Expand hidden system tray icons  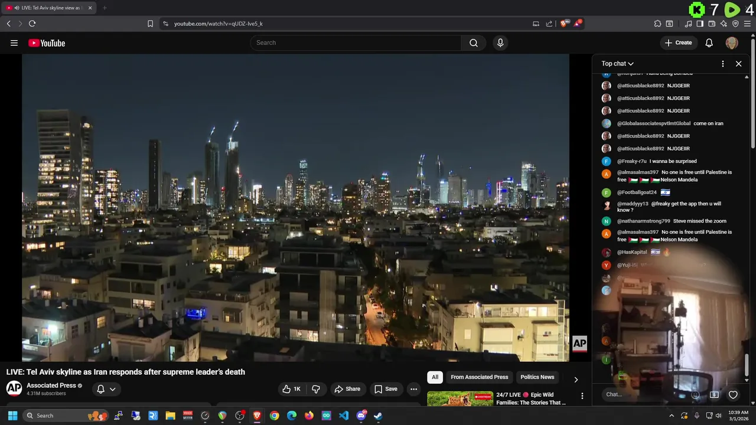point(672,416)
